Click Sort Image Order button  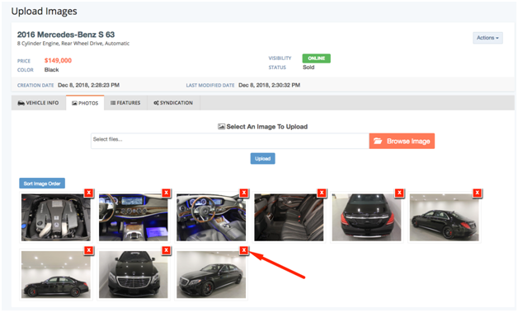coord(42,184)
